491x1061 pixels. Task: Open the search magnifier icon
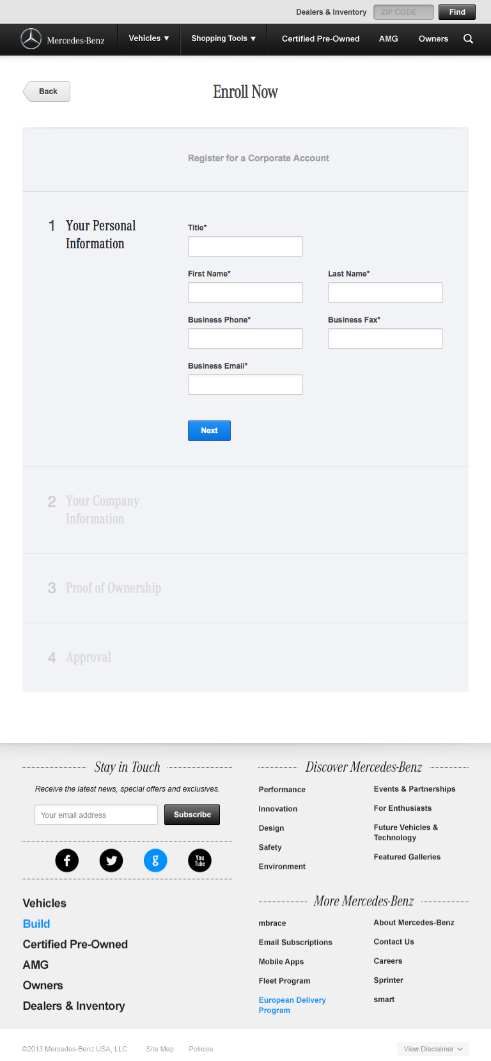pos(468,39)
